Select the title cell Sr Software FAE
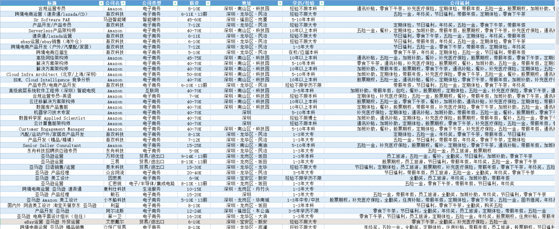Viewport: 559px width, 229px height. [x=52, y=19]
